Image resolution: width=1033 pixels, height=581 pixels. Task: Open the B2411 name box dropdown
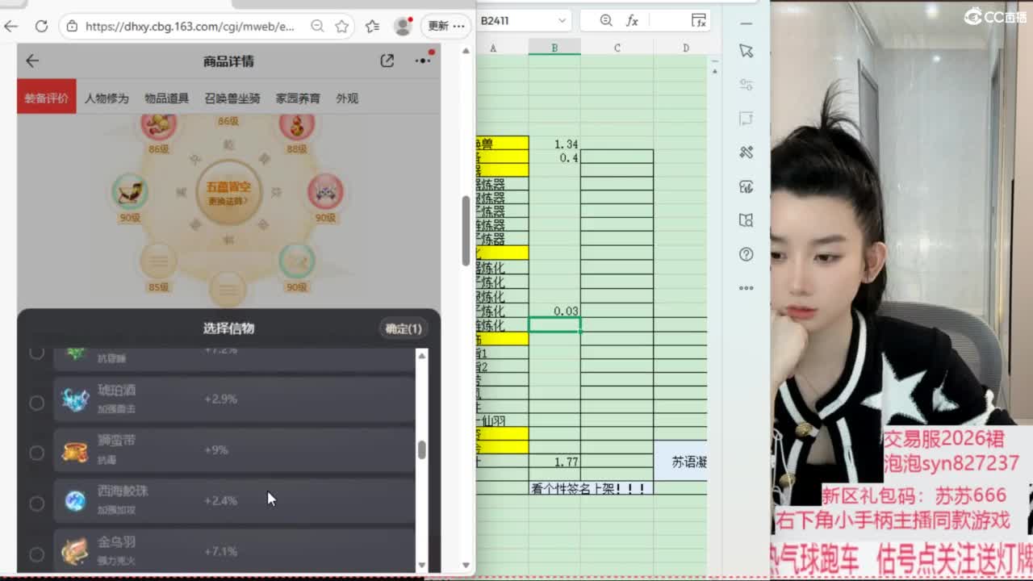point(564,20)
